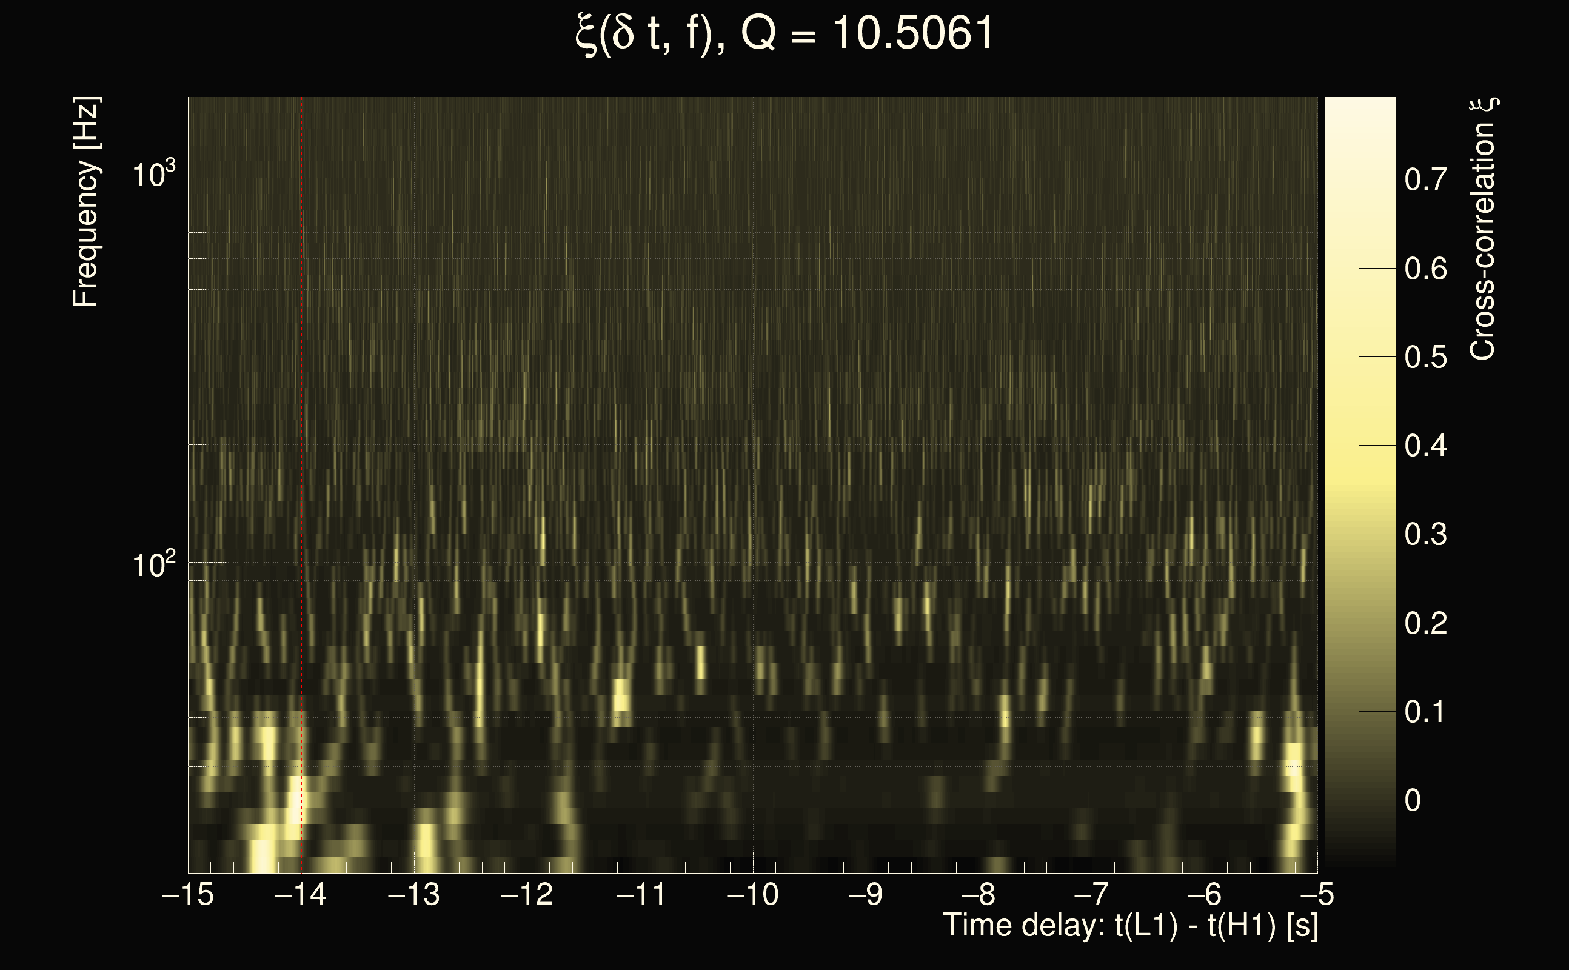Screen dimensions: 1569x970
Task: Click the colorbar at the 0.4 level
Action: point(1360,445)
